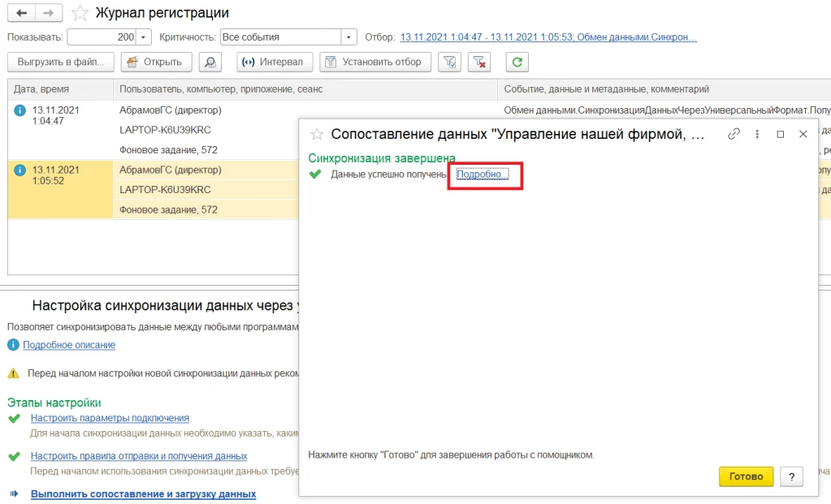Expand the Критичность dropdown arrow
This screenshot has height=504, width=831.
(x=348, y=37)
